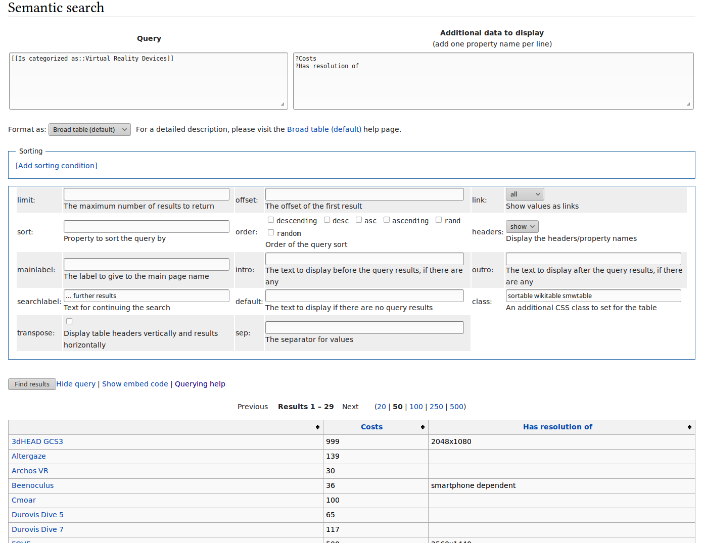704x543 pixels.
Task: Select the resolution value 2048x1080
Action: (x=451, y=441)
